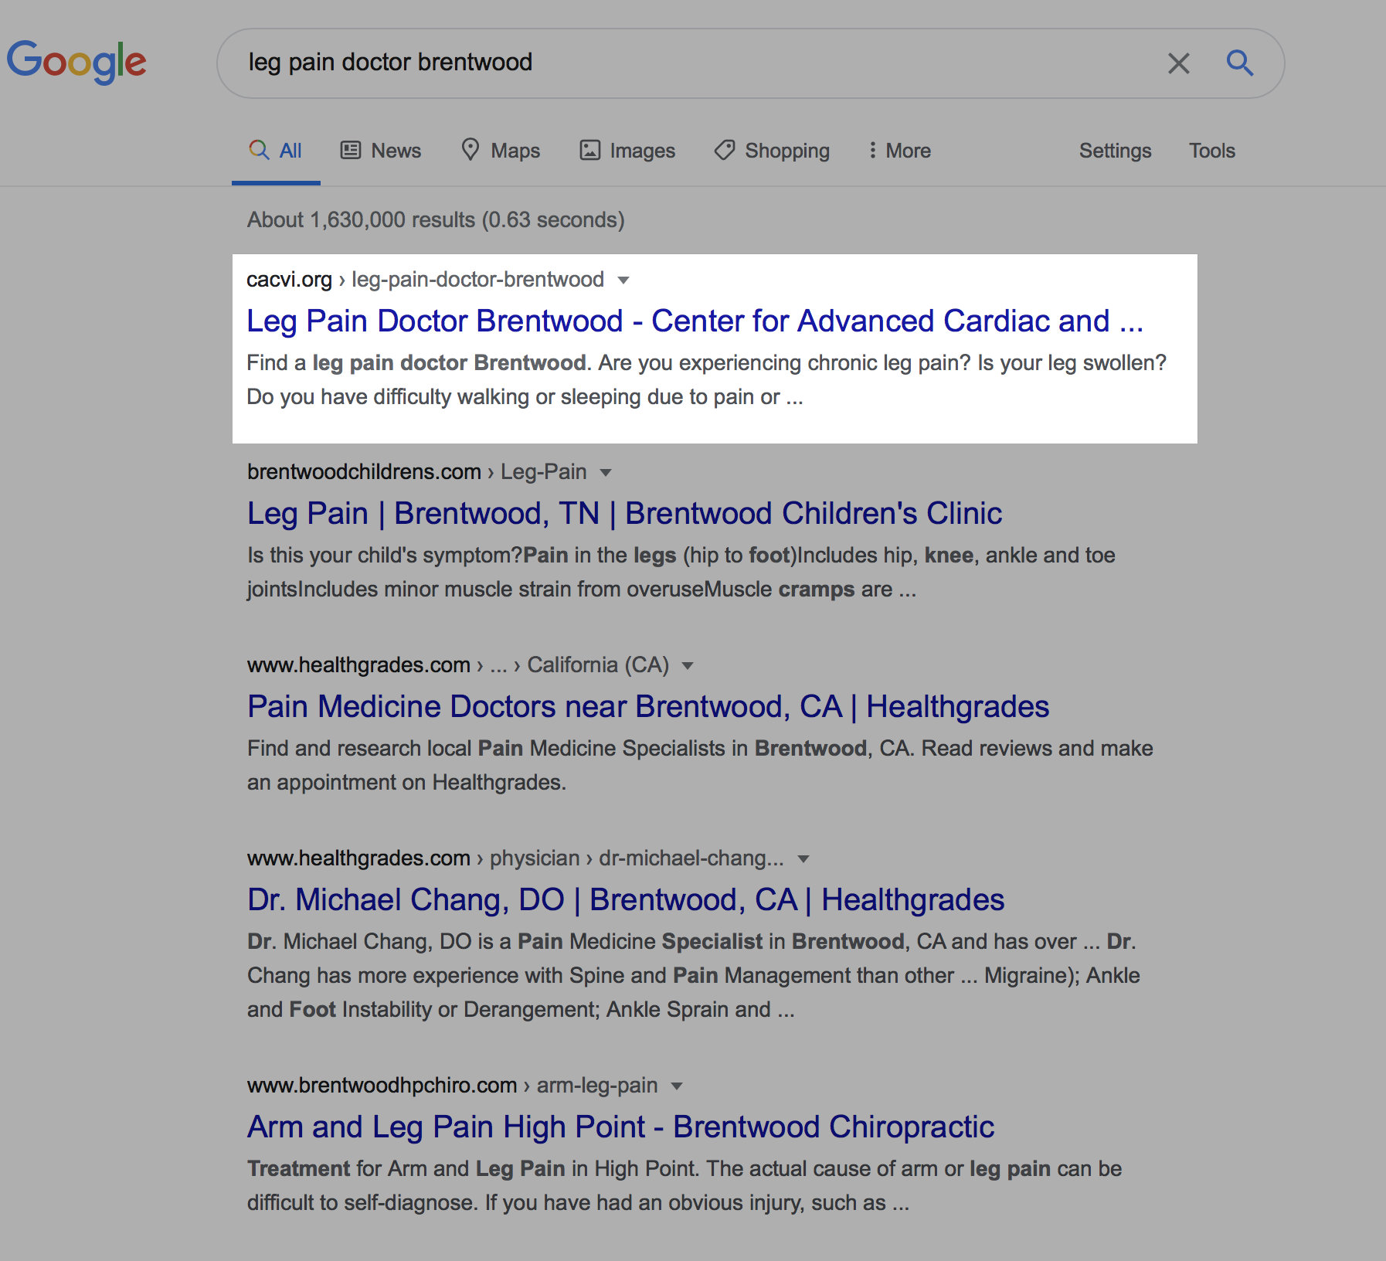Open Dr. Michael Chang, DO Healthgrades result

[x=625, y=900]
